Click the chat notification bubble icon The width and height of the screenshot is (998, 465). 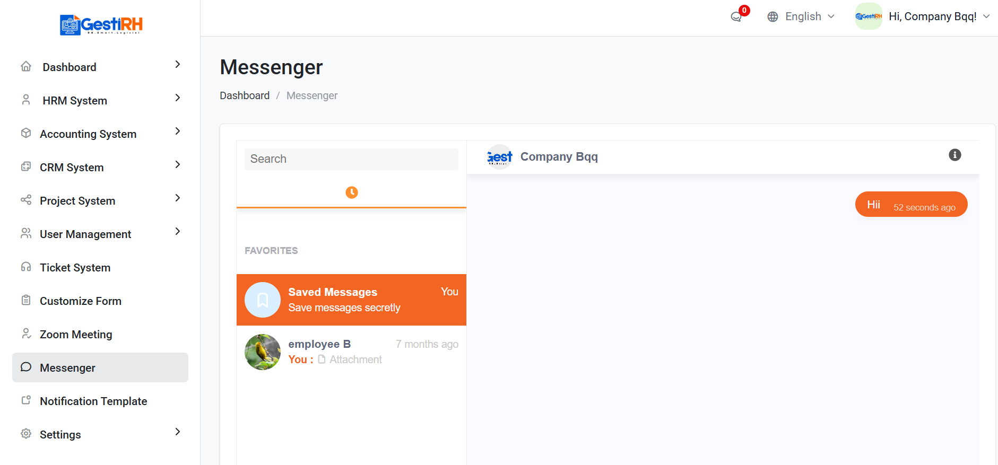[736, 17]
